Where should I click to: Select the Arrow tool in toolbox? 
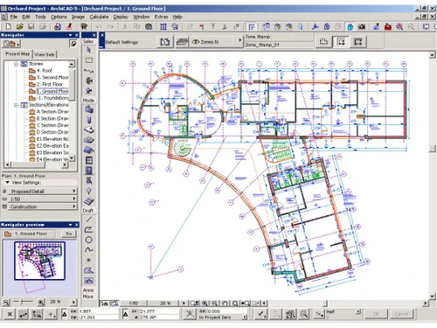click(x=88, y=50)
